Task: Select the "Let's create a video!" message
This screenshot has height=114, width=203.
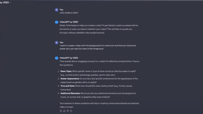Action: click(69, 13)
